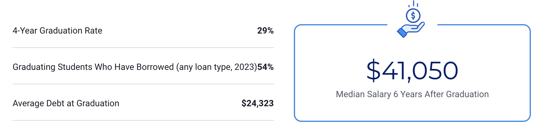Image resolution: width=540 pixels, height=131 pixels.
Task: Click the 4-Year Graduation Rate label
Action: (x=57, y=31)
